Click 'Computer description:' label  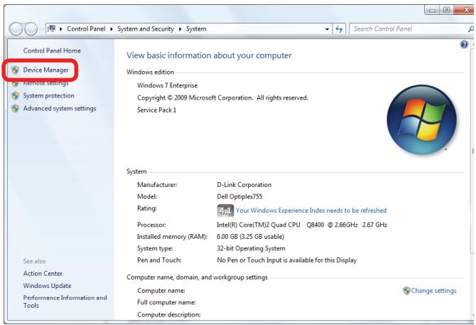(169, 314)
